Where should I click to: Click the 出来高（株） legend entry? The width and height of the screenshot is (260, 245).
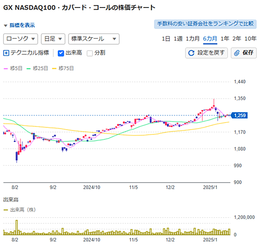click(20, 210)
